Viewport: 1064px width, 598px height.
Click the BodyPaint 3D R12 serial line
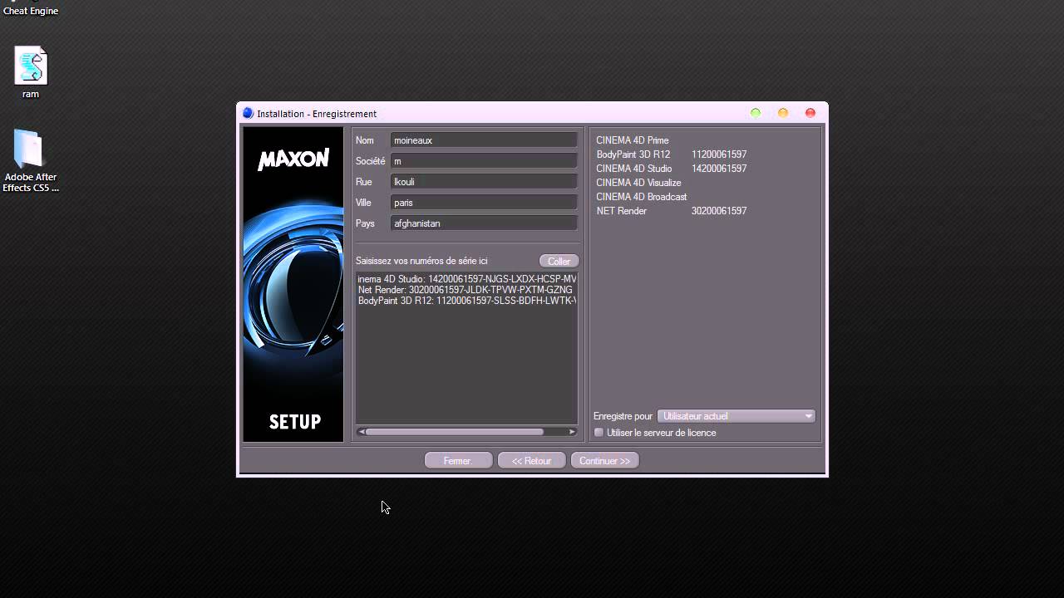click(x=467, y=301)
